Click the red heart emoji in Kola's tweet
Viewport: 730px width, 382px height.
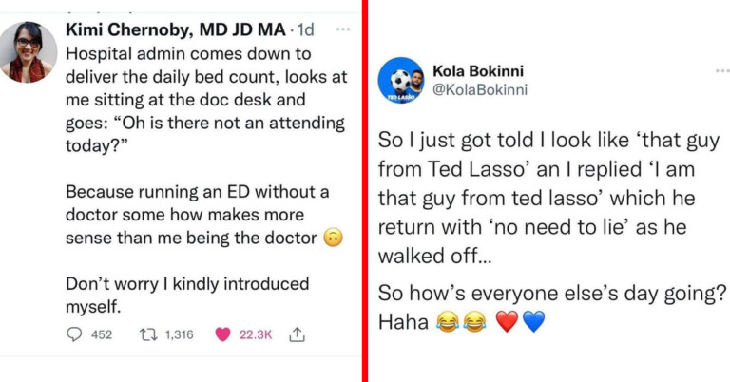coord(509,321)
